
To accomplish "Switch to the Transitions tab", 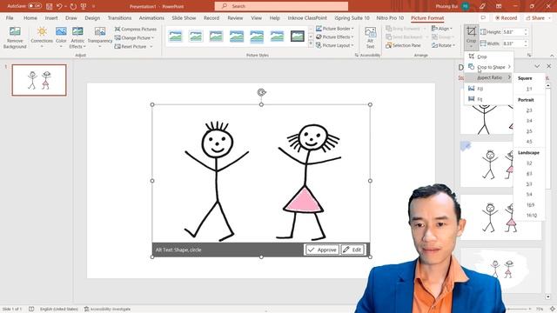I will (x=119, y=17).
